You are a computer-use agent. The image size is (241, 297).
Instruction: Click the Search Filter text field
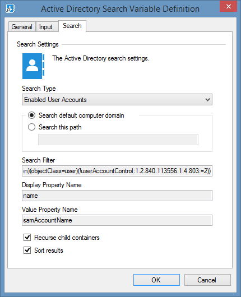coord(117,171)
